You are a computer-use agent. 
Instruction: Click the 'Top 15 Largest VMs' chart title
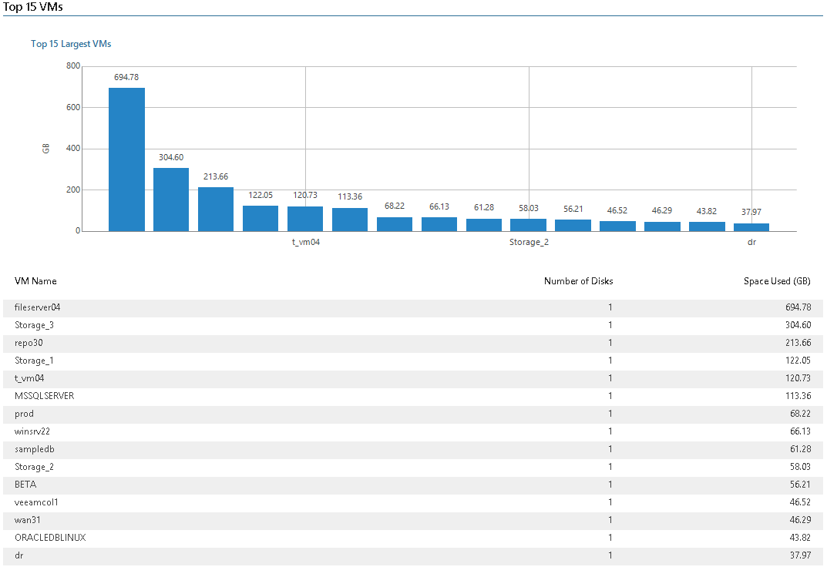coord(71,44)
